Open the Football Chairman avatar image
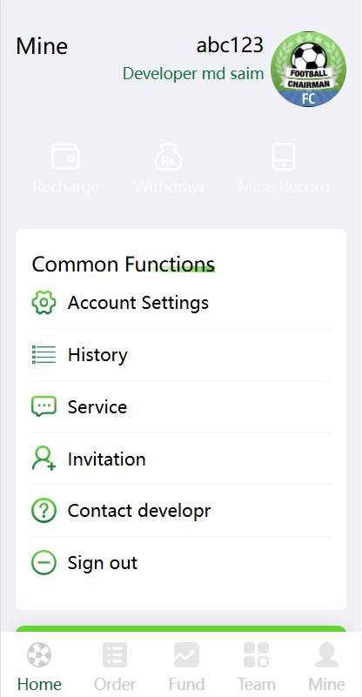Screen dimensions: 362x697 point(308,69)
